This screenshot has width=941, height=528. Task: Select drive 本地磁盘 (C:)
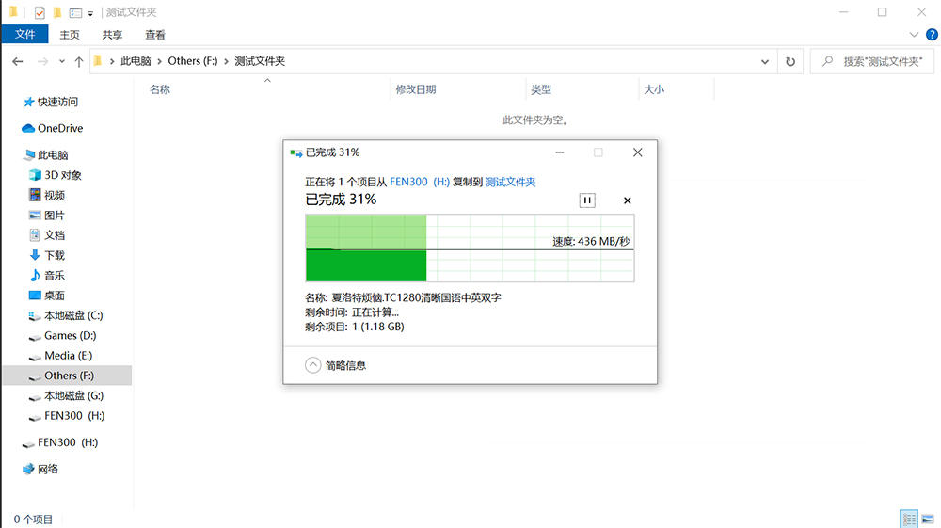[x=66, y=315]
